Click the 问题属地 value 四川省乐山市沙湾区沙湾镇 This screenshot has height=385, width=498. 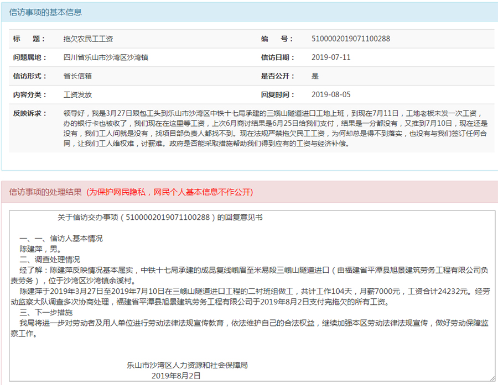point(105,57)
